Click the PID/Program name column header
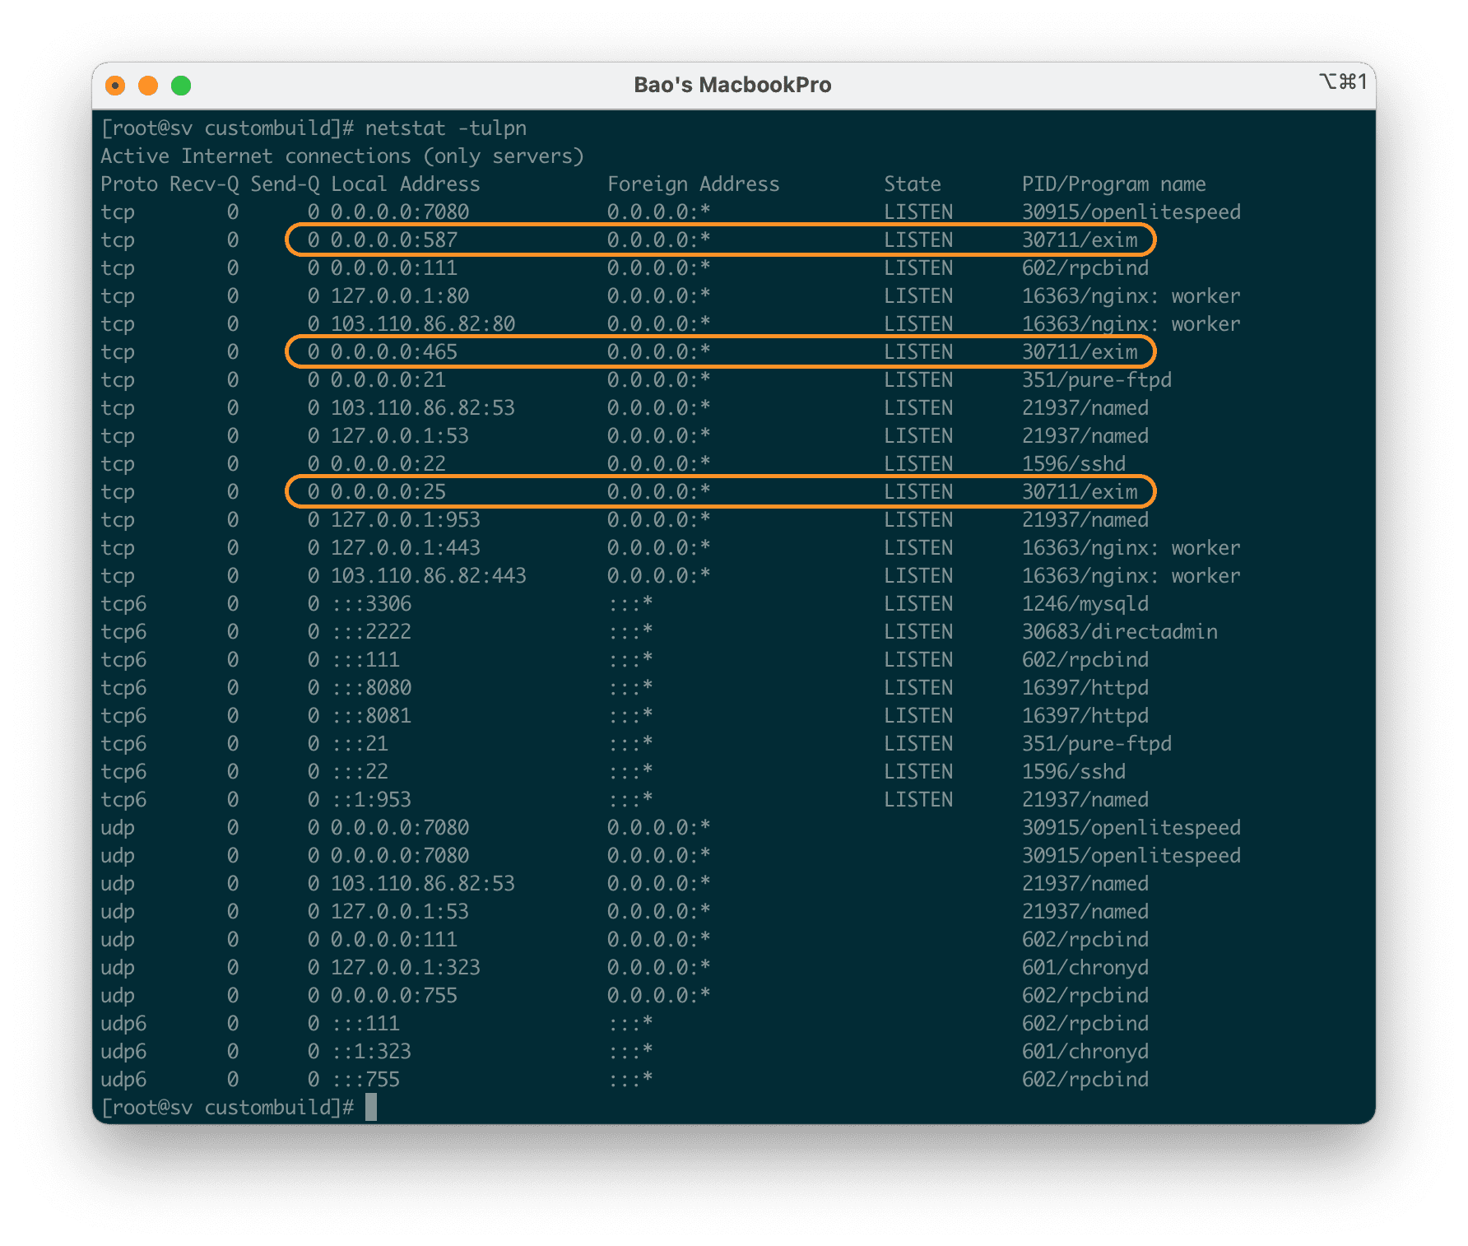 point(1113,184)
